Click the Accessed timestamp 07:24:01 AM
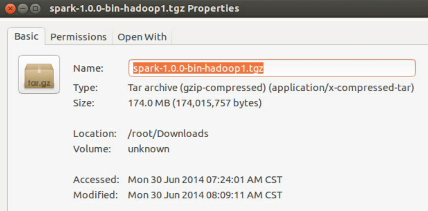428x211 pixels. pos(205,180)
